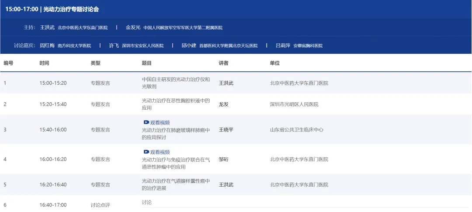Click session header 光动力治疗专题讨论会
Image resolution: width=472 pixels, height=212 pixels.
pos(71,9)
